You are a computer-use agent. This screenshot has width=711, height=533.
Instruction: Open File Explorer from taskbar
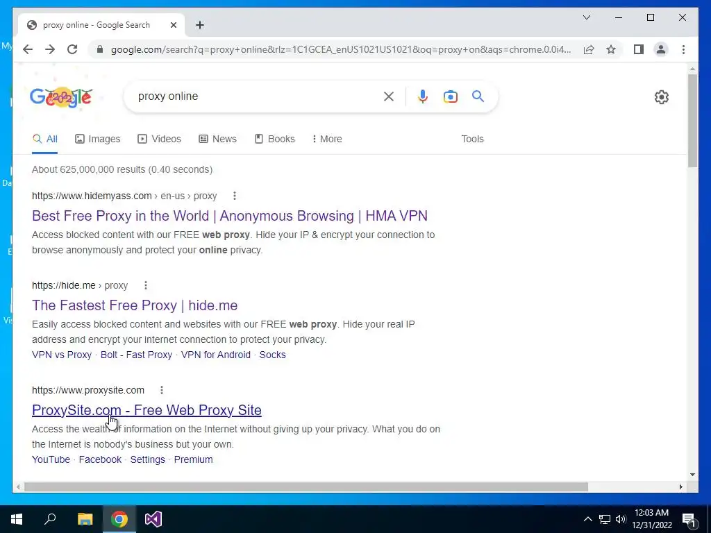(x=85, y=519)
